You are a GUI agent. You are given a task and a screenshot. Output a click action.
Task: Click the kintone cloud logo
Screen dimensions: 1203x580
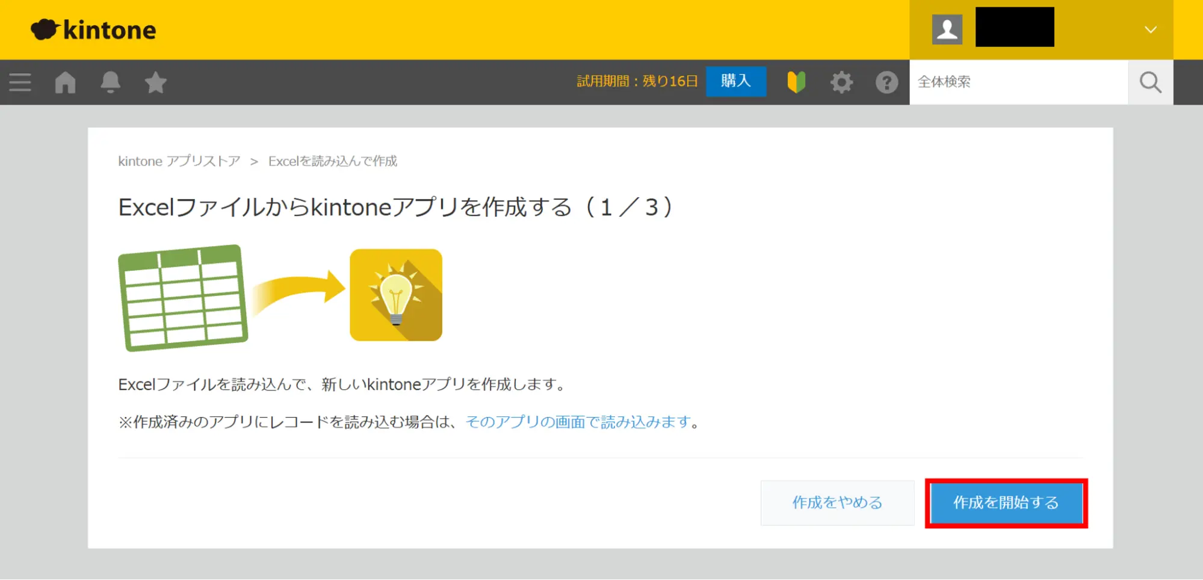(x=93, y=29)
